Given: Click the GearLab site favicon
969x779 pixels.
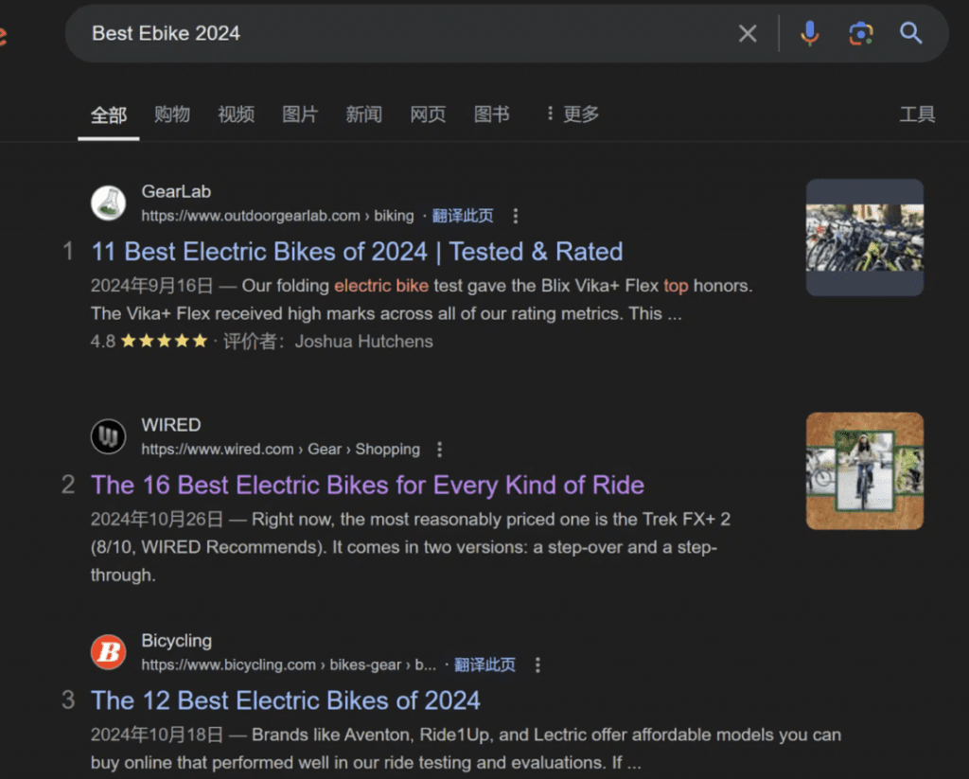Looking at the screenshot, I should (108, 204).
